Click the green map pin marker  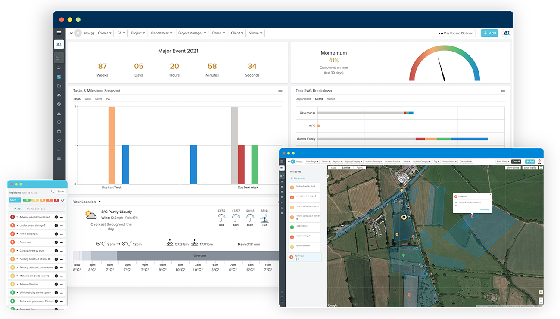click(x=404, y=255)
